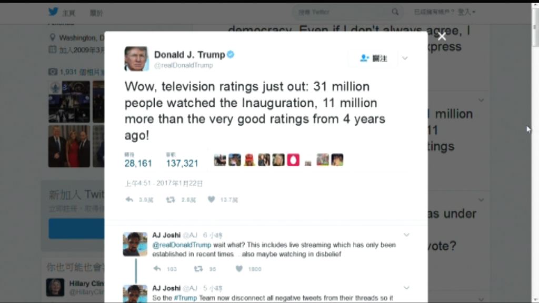Open the login dropdown menu in top bar
Viewport: 539px width, 303px height.
point(467,12)
